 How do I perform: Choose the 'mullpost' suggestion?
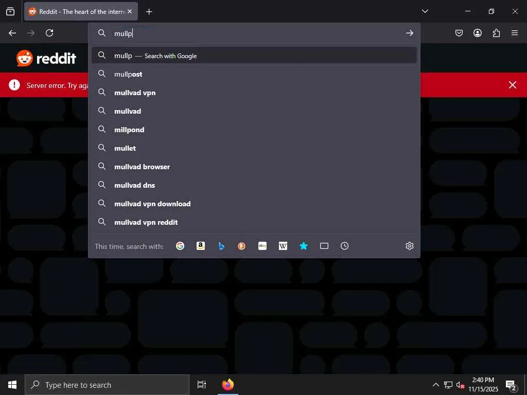point(254,74)
